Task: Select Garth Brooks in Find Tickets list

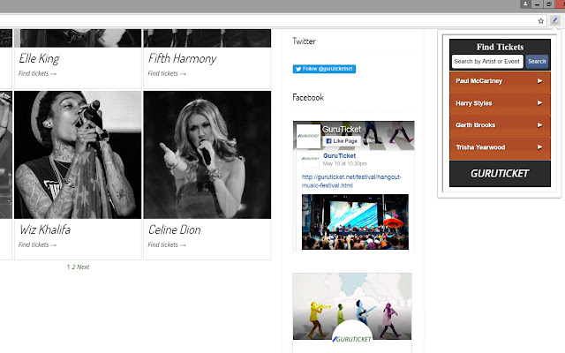Action: point(500,126)
